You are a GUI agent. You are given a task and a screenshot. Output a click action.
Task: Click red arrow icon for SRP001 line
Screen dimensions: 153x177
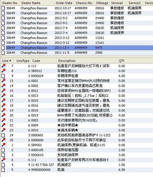tap(3, 145)
